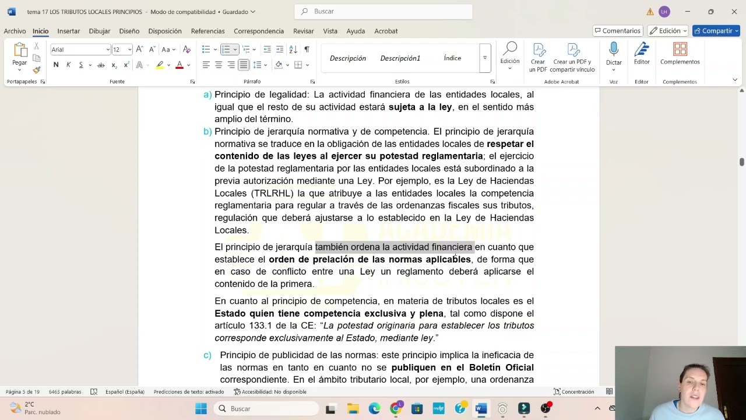Image resolution: width=746 pixels, height=420 pixels.
Task: Expand the styles gallery list
Action: [x=484, y=58]
